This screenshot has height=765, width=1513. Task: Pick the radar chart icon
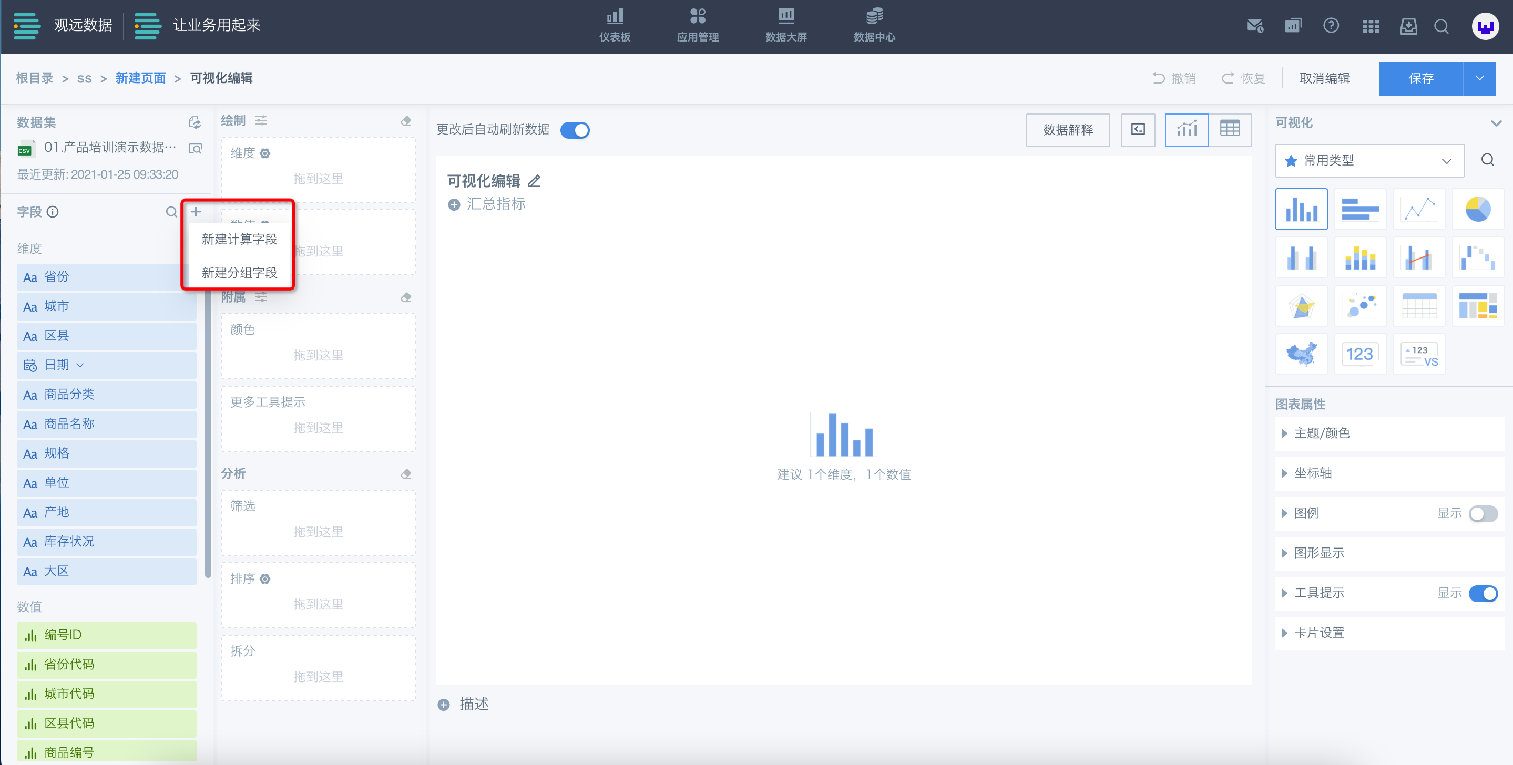[1301, 306]
